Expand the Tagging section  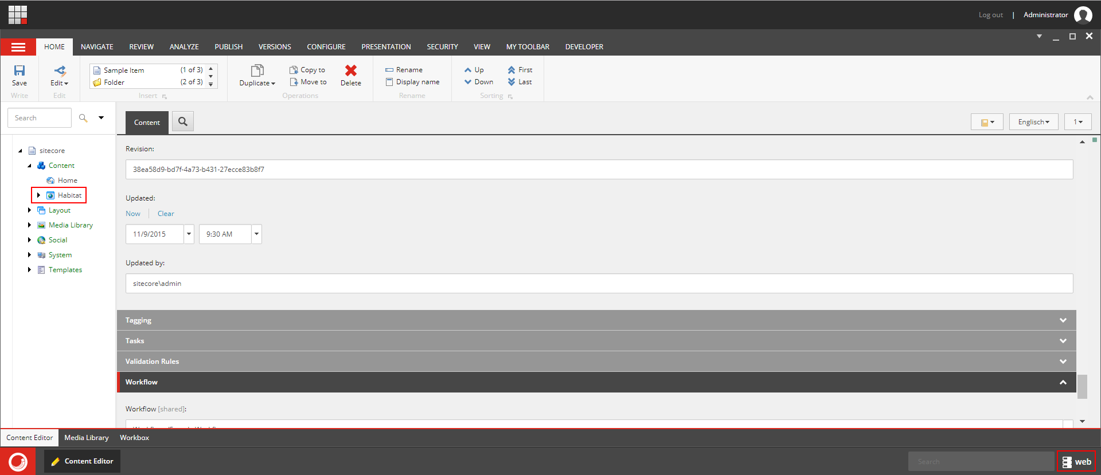click(596, 320)
